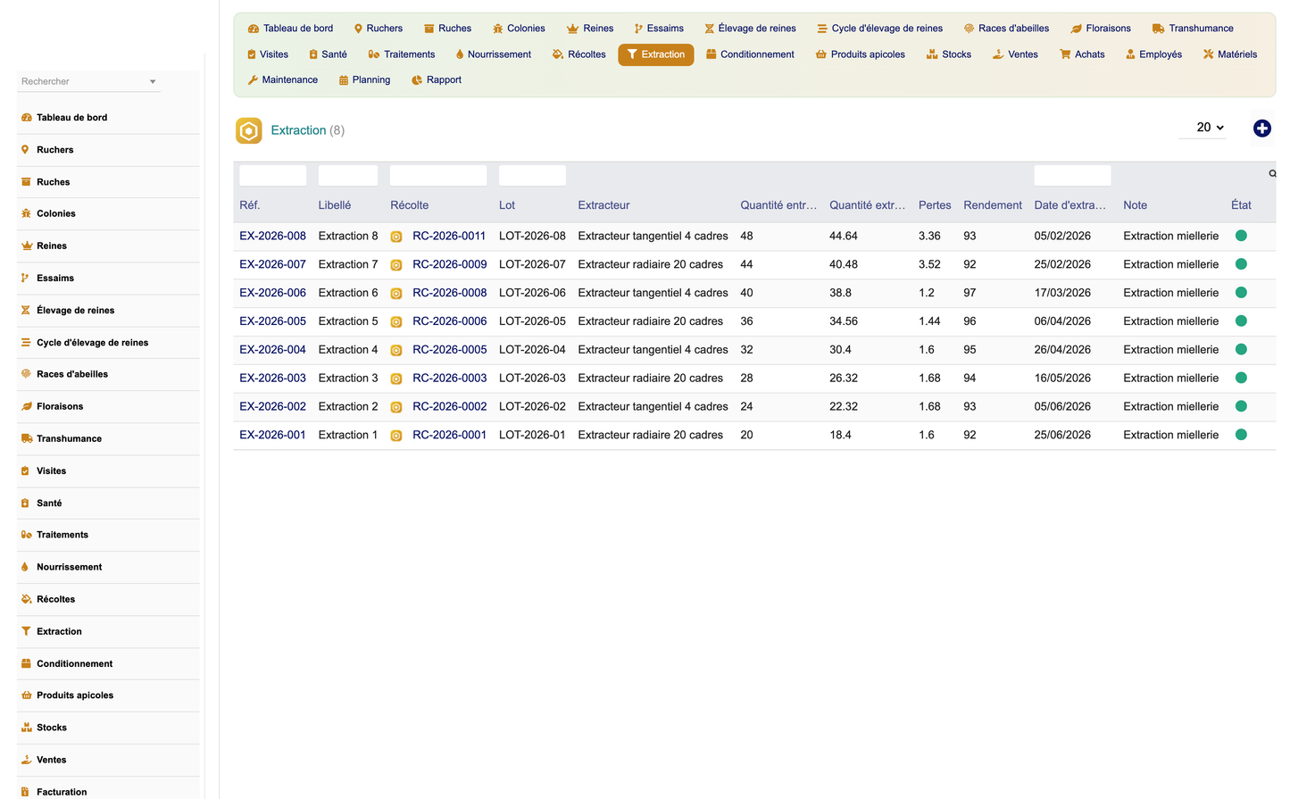The height and width of the screenshot is (799, 1290).
Task: Open Traitements in top navigation
Action: [x=401, y=54]
